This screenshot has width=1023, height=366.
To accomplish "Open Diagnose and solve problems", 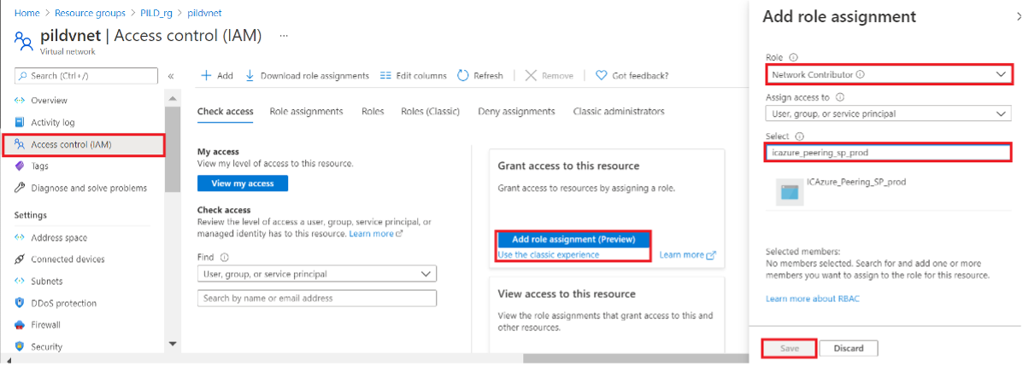I will [x=88, y=188].
